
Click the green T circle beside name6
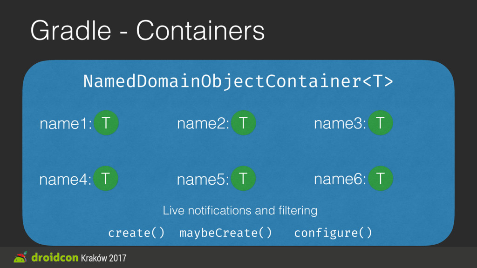pos(381,178)
